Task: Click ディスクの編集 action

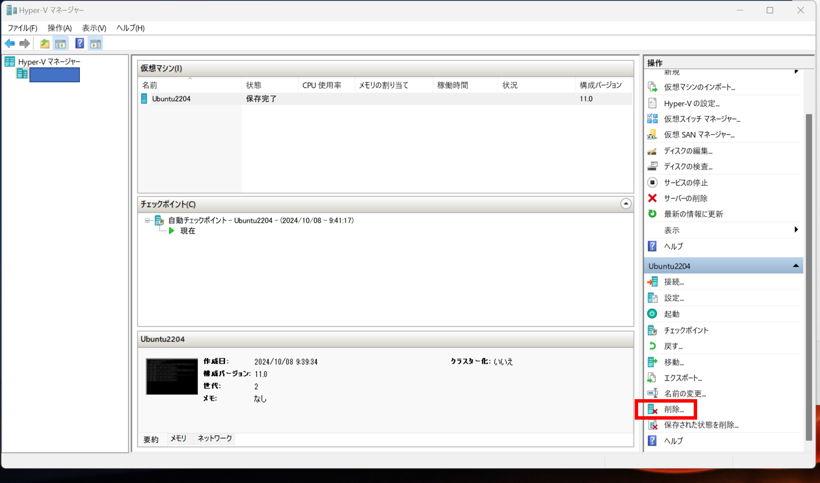Action: point(688,151)
